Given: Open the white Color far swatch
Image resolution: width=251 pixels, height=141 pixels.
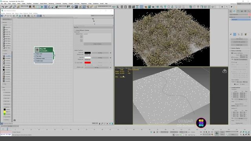Looking at the screenshot, I should pos(87,58).
